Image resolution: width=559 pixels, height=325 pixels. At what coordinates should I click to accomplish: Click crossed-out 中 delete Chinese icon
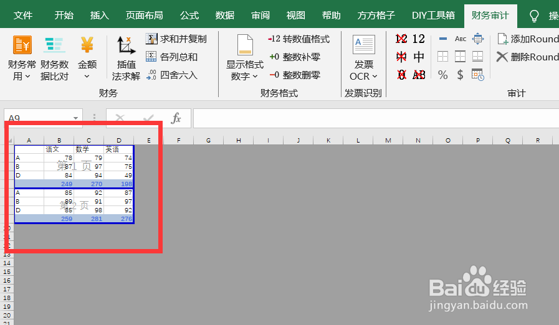coord(401,57)
